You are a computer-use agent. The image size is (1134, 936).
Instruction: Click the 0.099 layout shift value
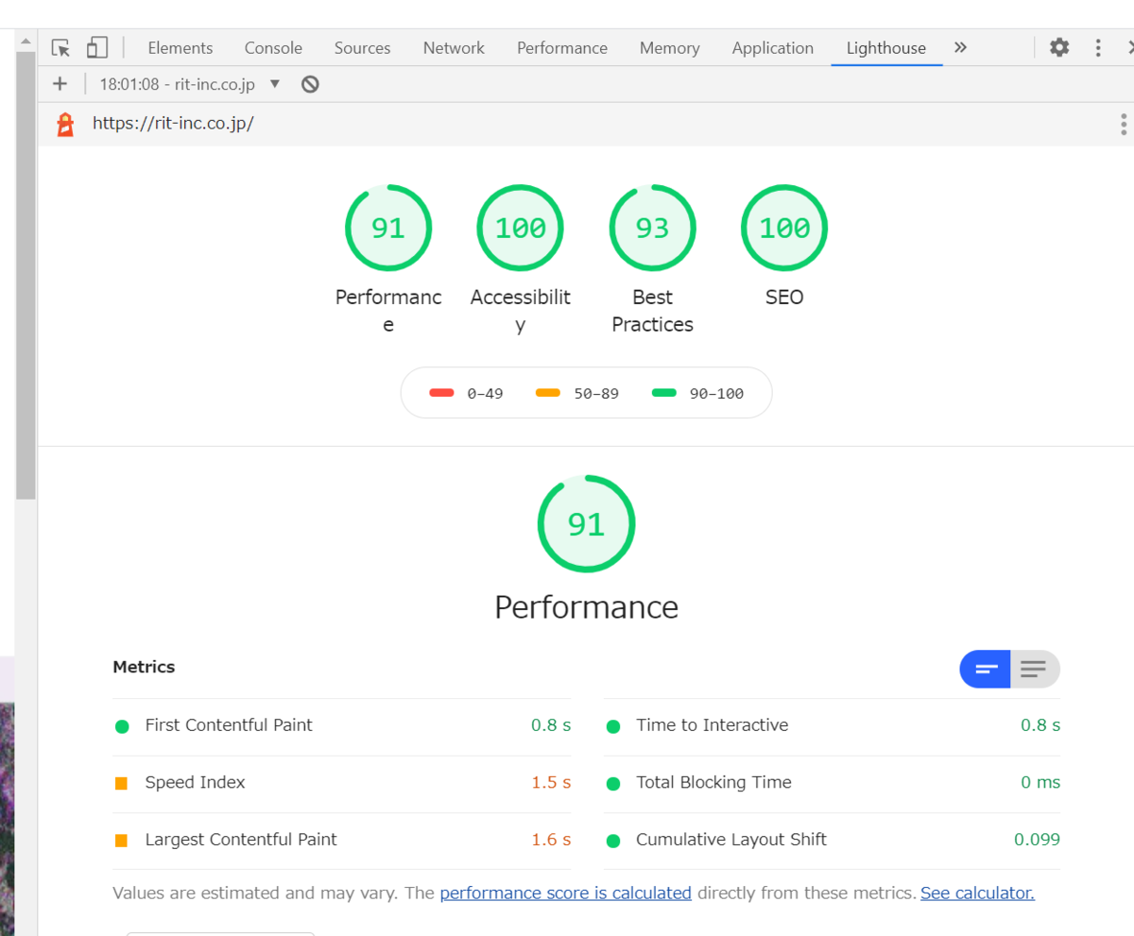(1037, 840)
